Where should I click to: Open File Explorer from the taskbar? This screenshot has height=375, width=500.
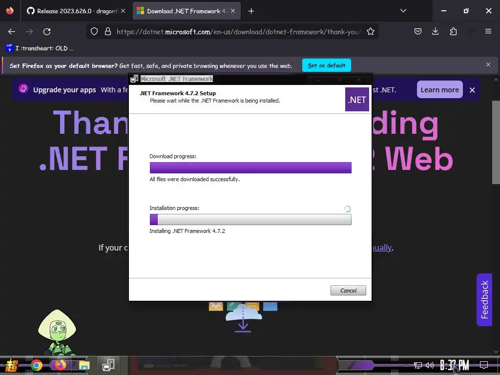(84, 365)
